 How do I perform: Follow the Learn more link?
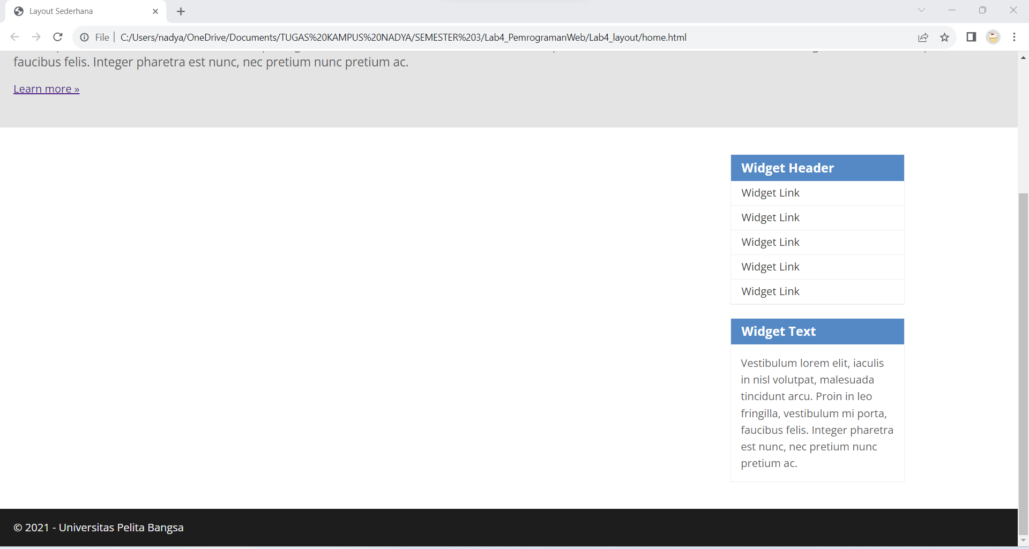46,88
